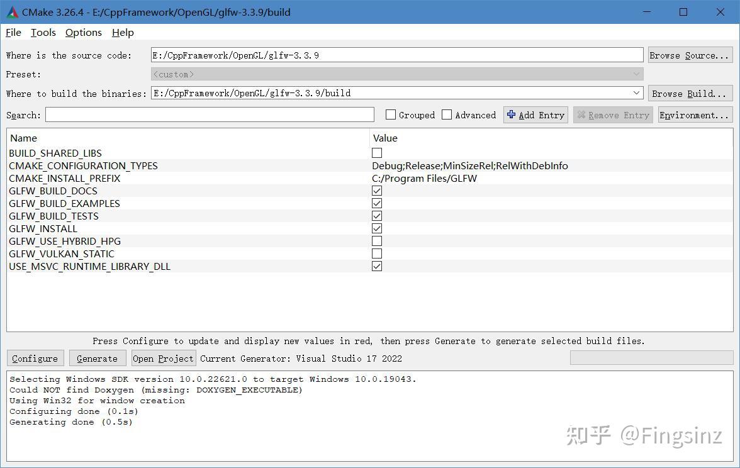Click the Browse Source button

pos(690,55)
